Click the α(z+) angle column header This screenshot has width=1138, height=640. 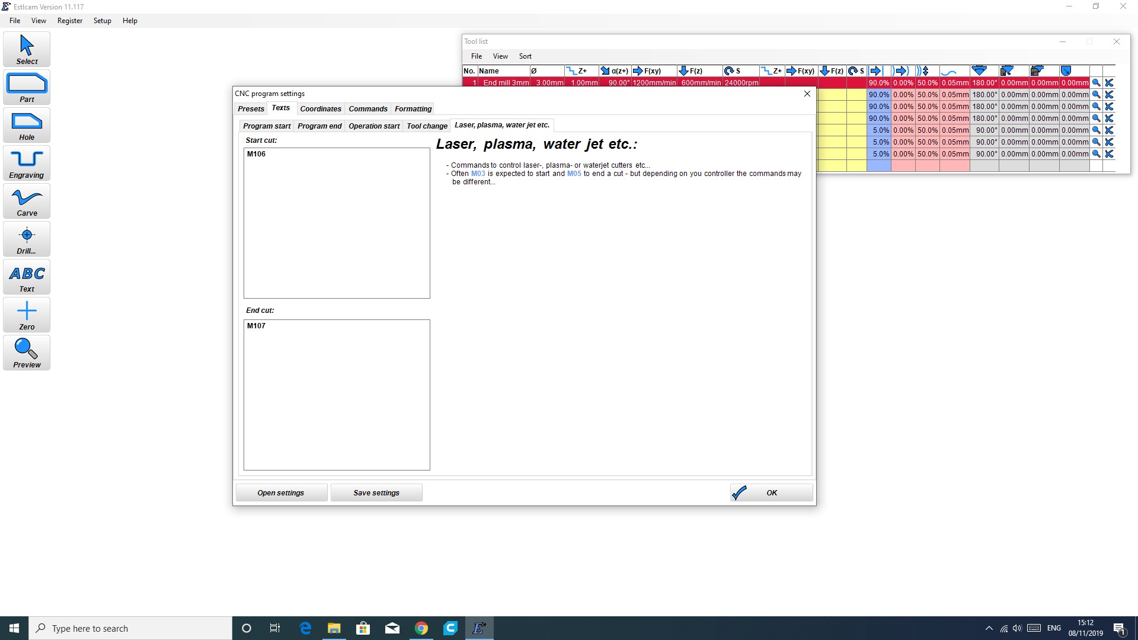click(x=615, y=71)
